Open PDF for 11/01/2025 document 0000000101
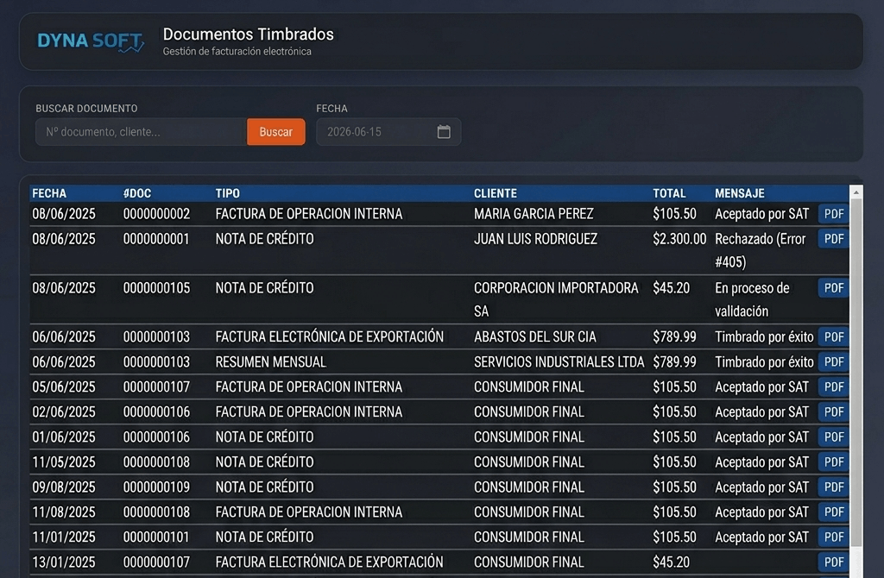The height and width of the screenshot is (578, 884). [x=833, y=537]
